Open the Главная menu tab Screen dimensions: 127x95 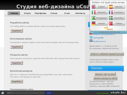click(14, 13)
